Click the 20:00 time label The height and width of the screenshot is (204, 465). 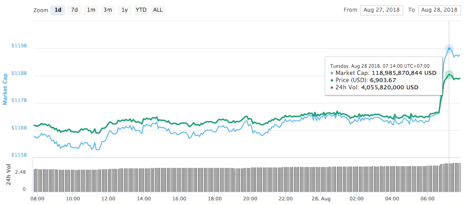pyautogui.click(x=250, y=198)
